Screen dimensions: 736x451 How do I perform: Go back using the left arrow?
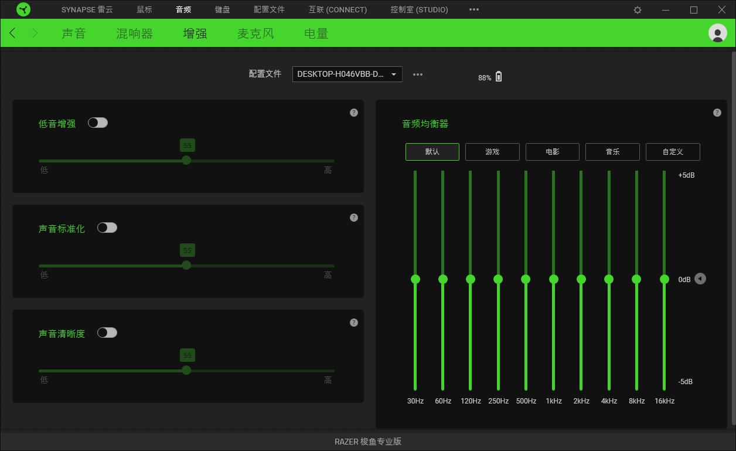tap(13, 33)
